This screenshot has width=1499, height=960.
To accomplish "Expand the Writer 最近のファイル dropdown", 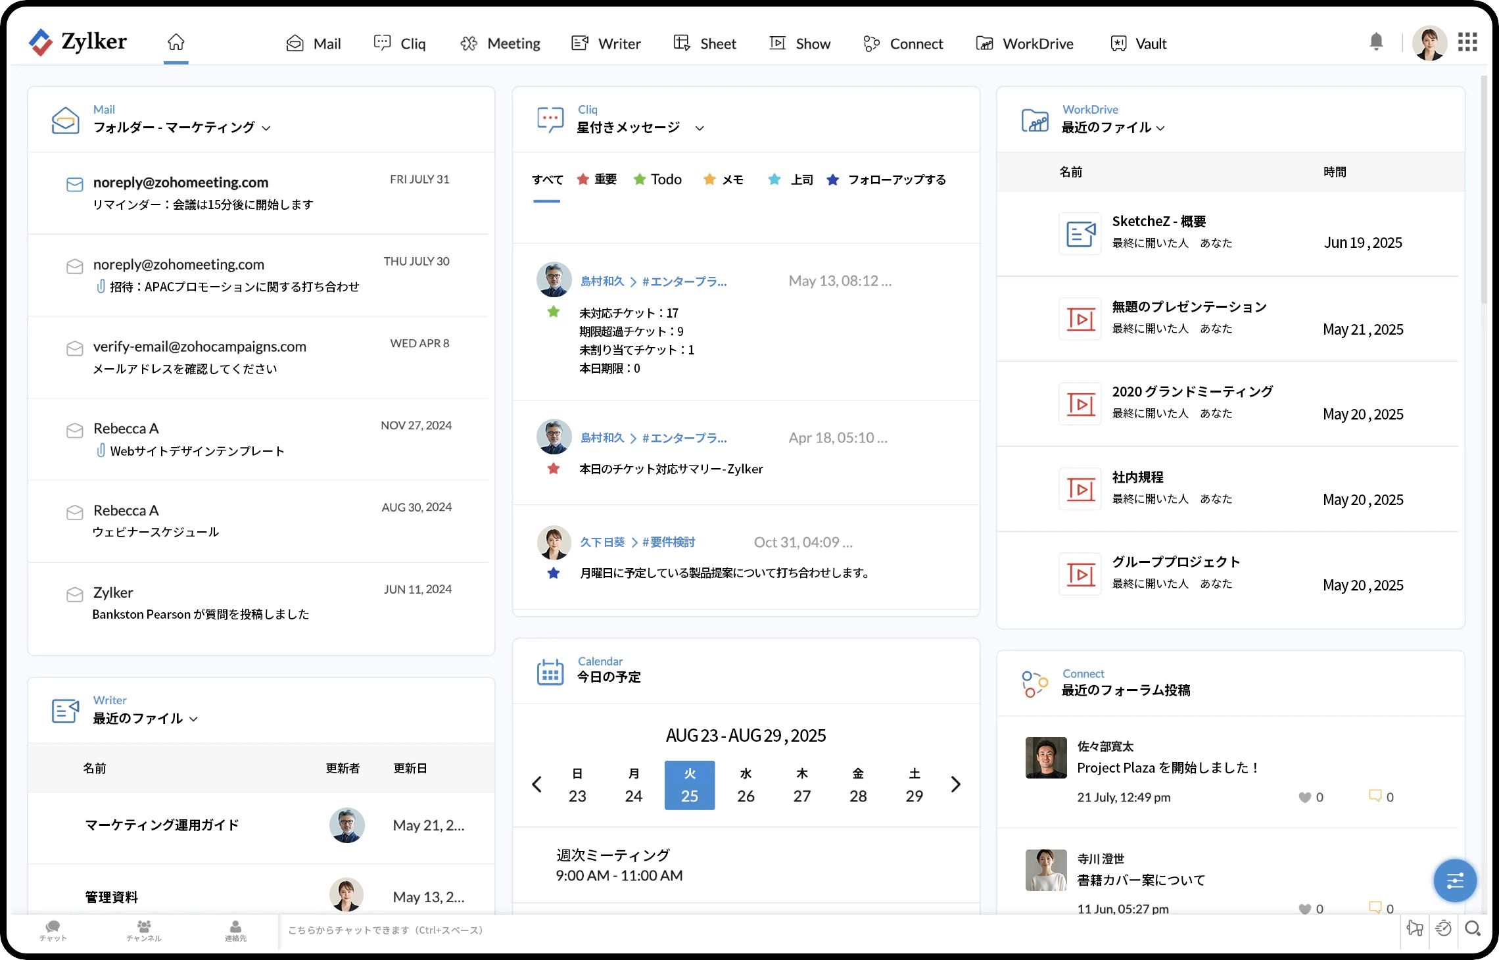I will coord(193,719).
